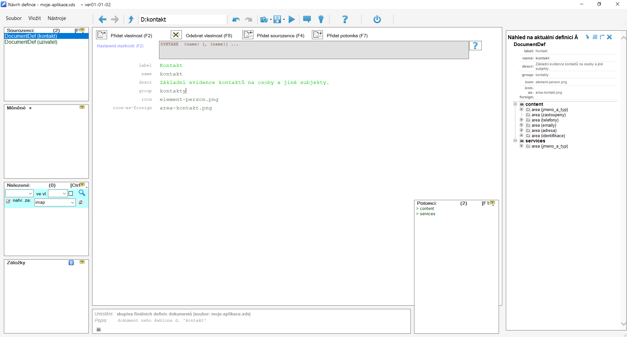Open the speech bubble comment tool
The width and height of the screenshot is (627, 337).
pyautogui.click(x=307, y=20)
